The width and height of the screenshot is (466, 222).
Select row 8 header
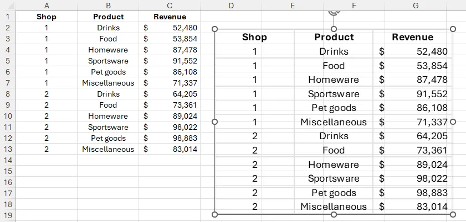8,94
